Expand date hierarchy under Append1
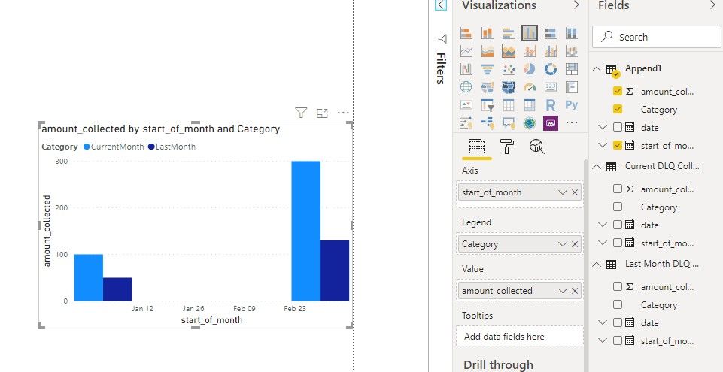This screenshot has height=372, width=723. [602, 127]
